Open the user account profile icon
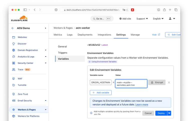This screenshot has width=188, height=121. click(x=170, y=19)
